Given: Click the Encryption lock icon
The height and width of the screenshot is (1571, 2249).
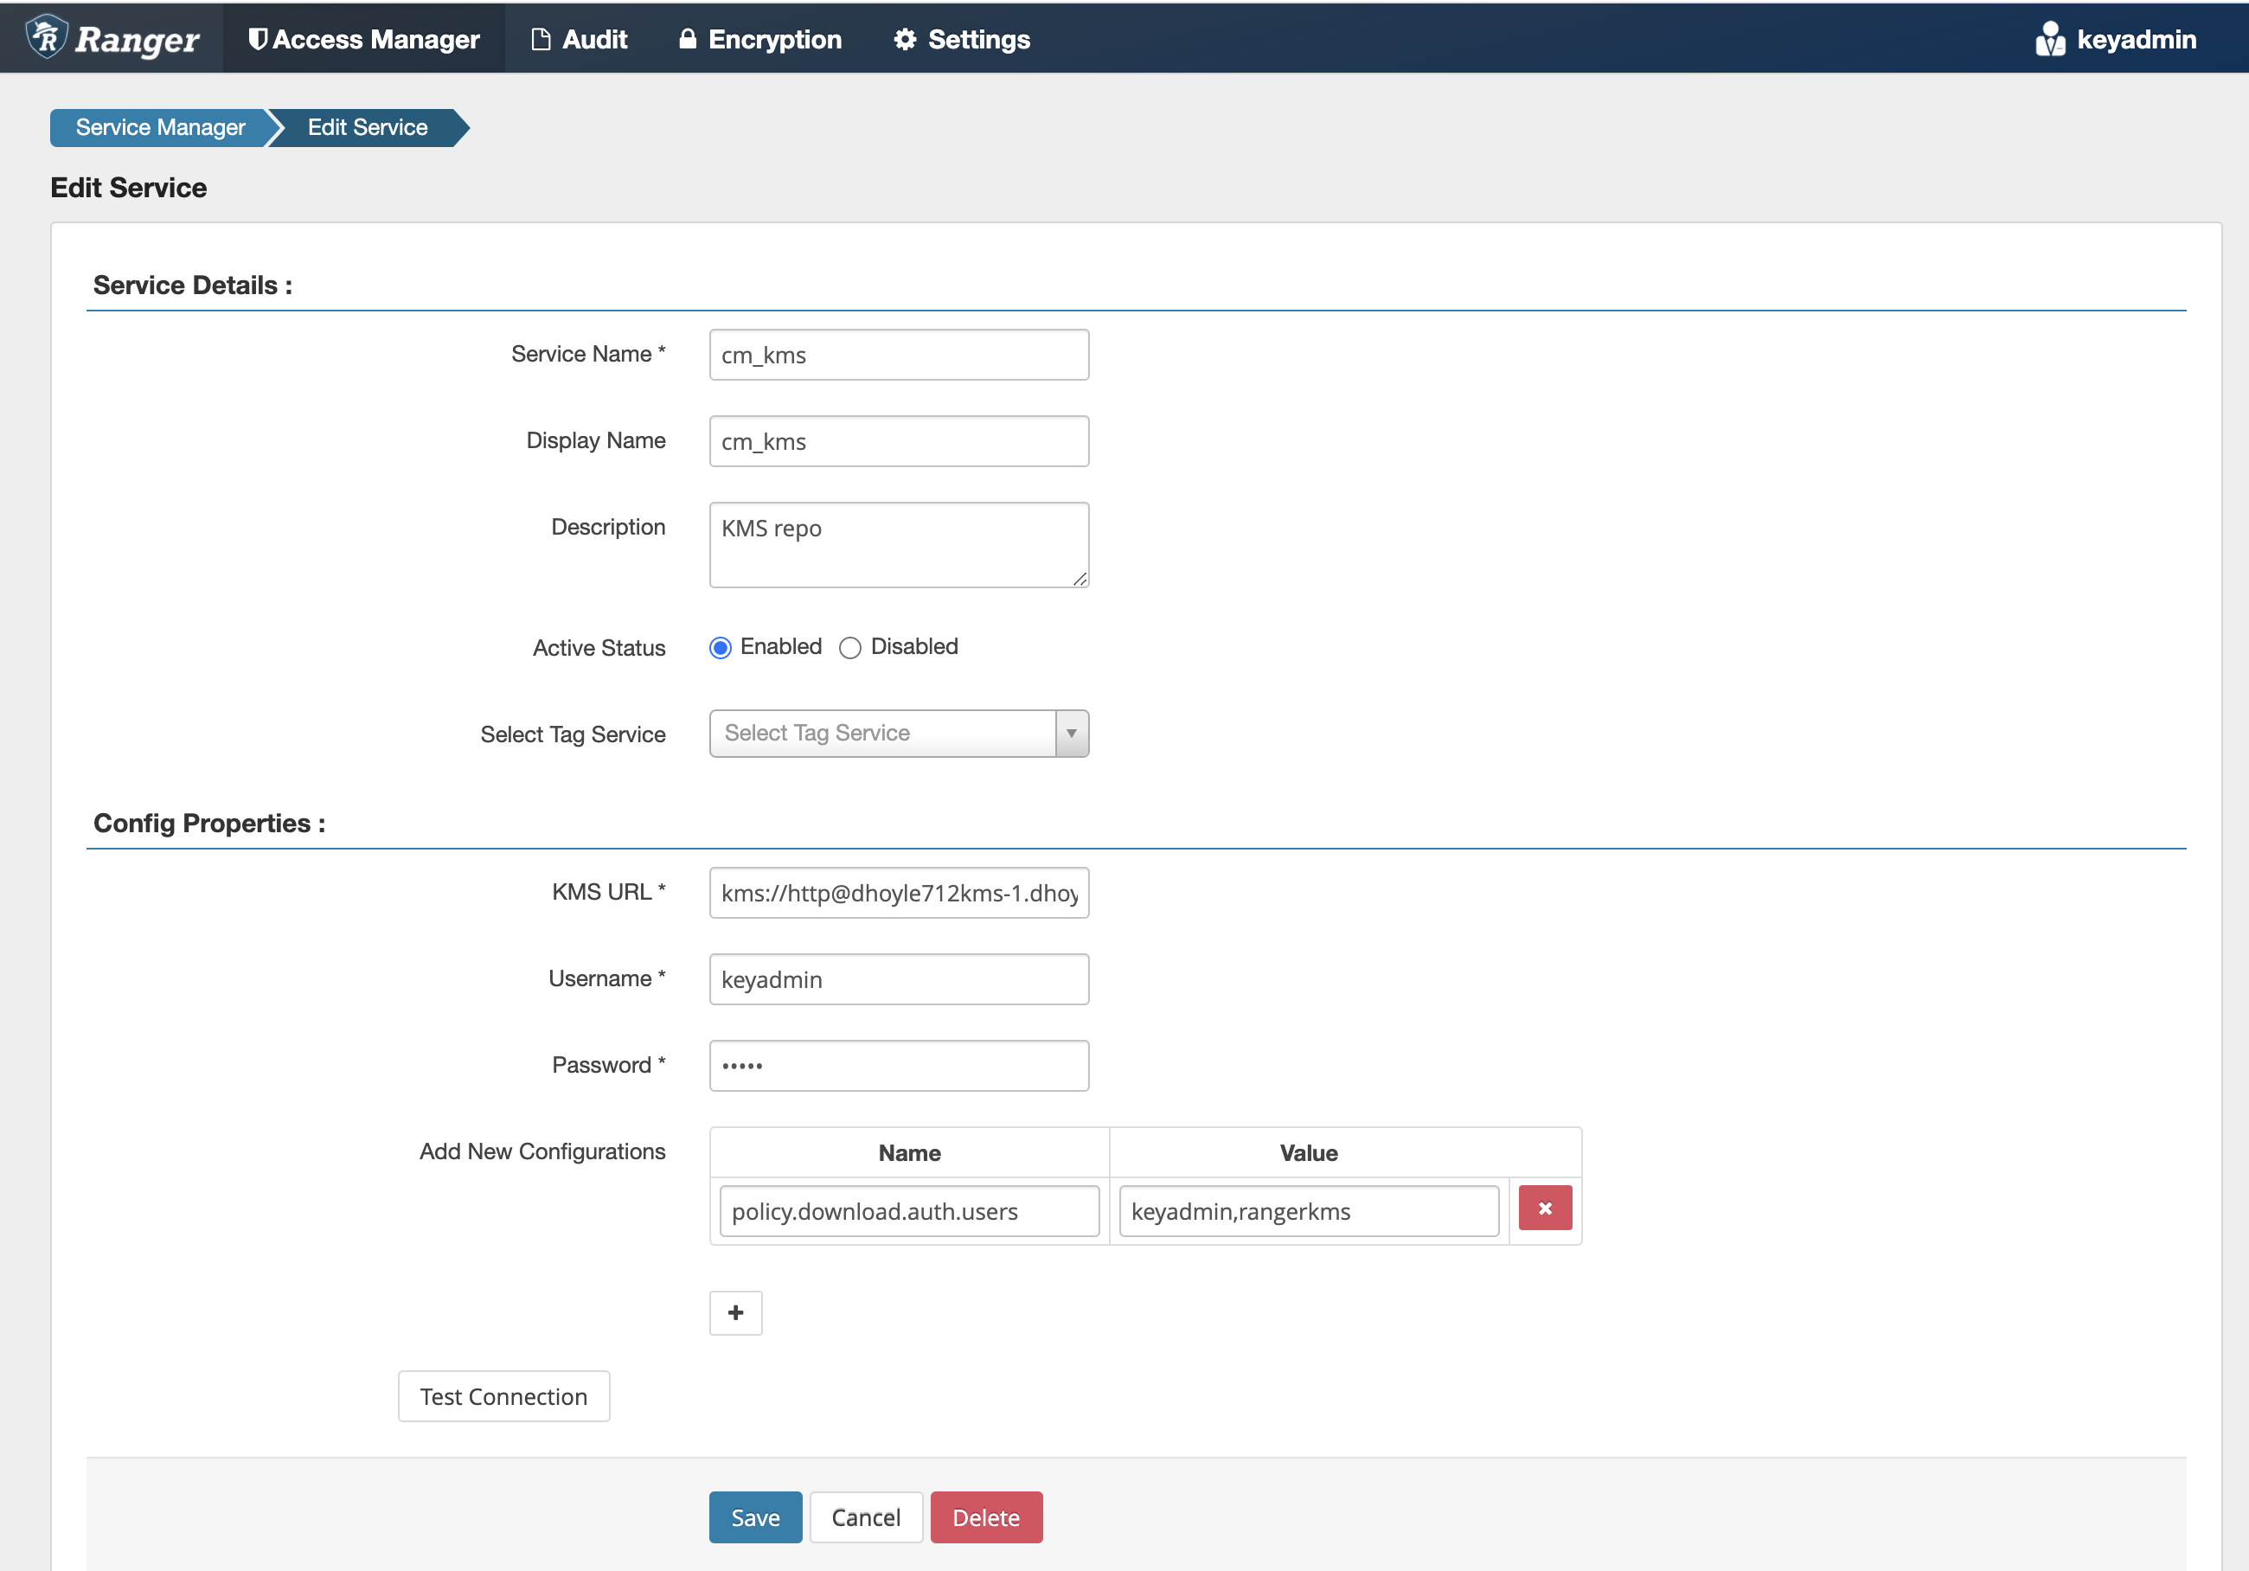Looking at the screenshot, I should pos(688,39).
